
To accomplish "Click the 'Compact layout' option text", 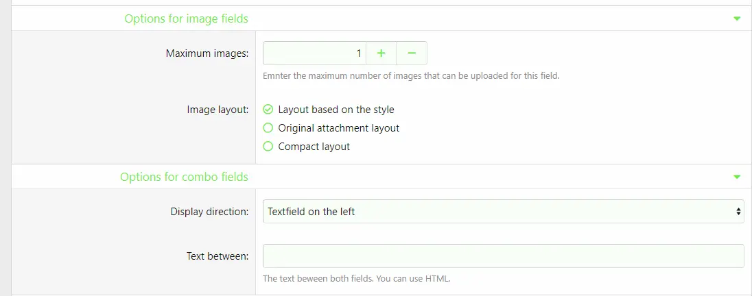I will click(314, 147).
